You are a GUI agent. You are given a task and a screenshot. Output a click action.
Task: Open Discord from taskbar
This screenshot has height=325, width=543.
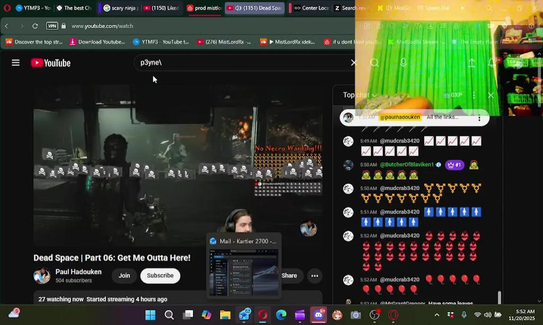coord(319,314)
